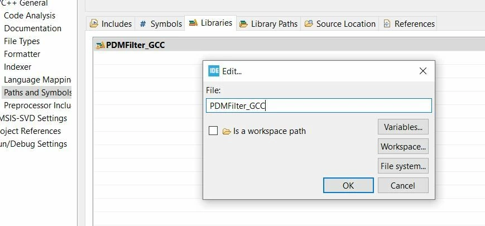Open the Symbols tab
Screen dimensions: 485x226
point(160,24)
